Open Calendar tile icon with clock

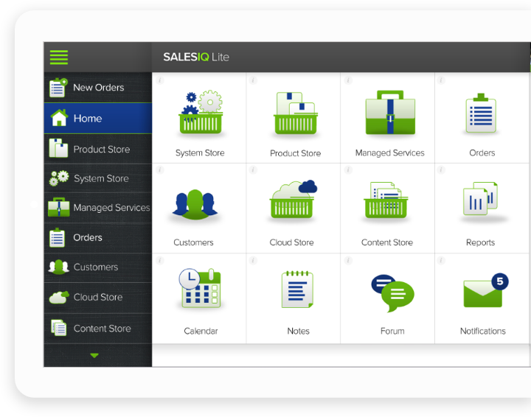(x=200, y=288)
